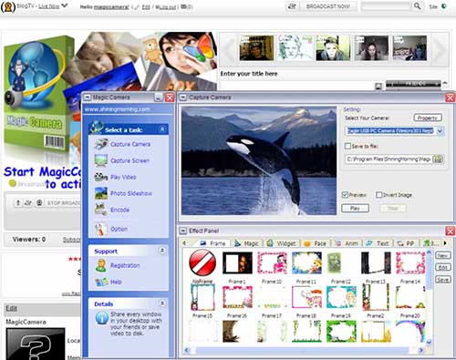Click the Effect Panel horizontal scrollbar

[304, 350]
